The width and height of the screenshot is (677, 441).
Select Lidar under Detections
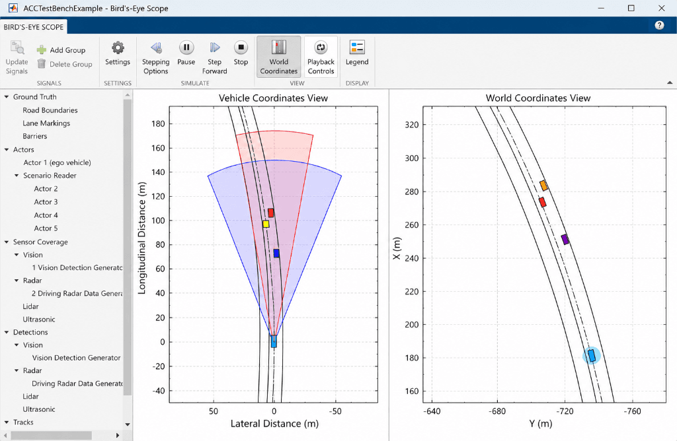[30, 397]
